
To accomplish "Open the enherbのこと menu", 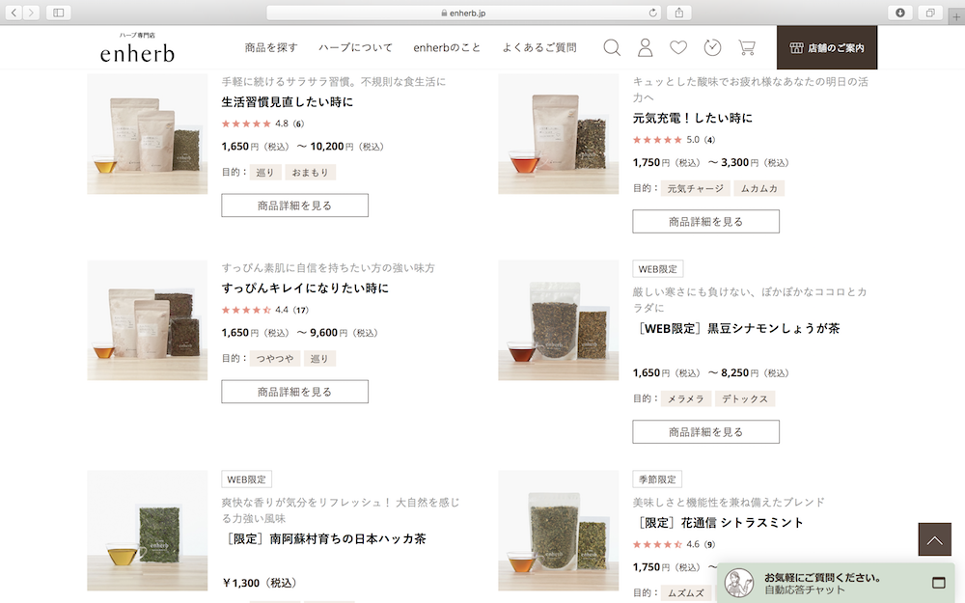I will point(447,47).
